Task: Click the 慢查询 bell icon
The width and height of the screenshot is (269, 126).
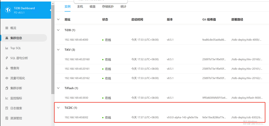Action: pos(7,68)
